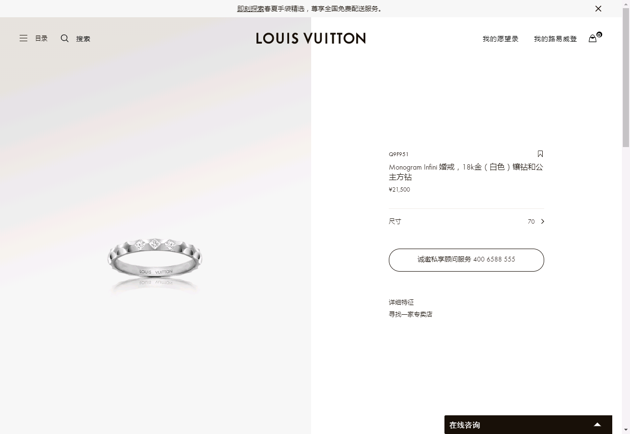Dismiss the top promo banner with the X
The image size is (630, 434).
click(598, 9)
